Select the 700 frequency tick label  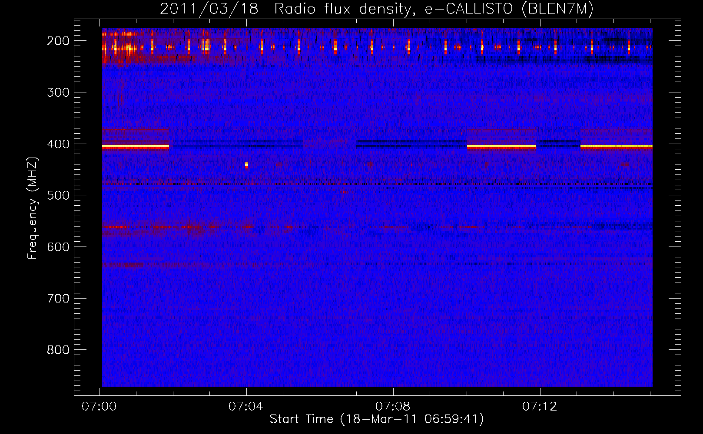(58, 299)
